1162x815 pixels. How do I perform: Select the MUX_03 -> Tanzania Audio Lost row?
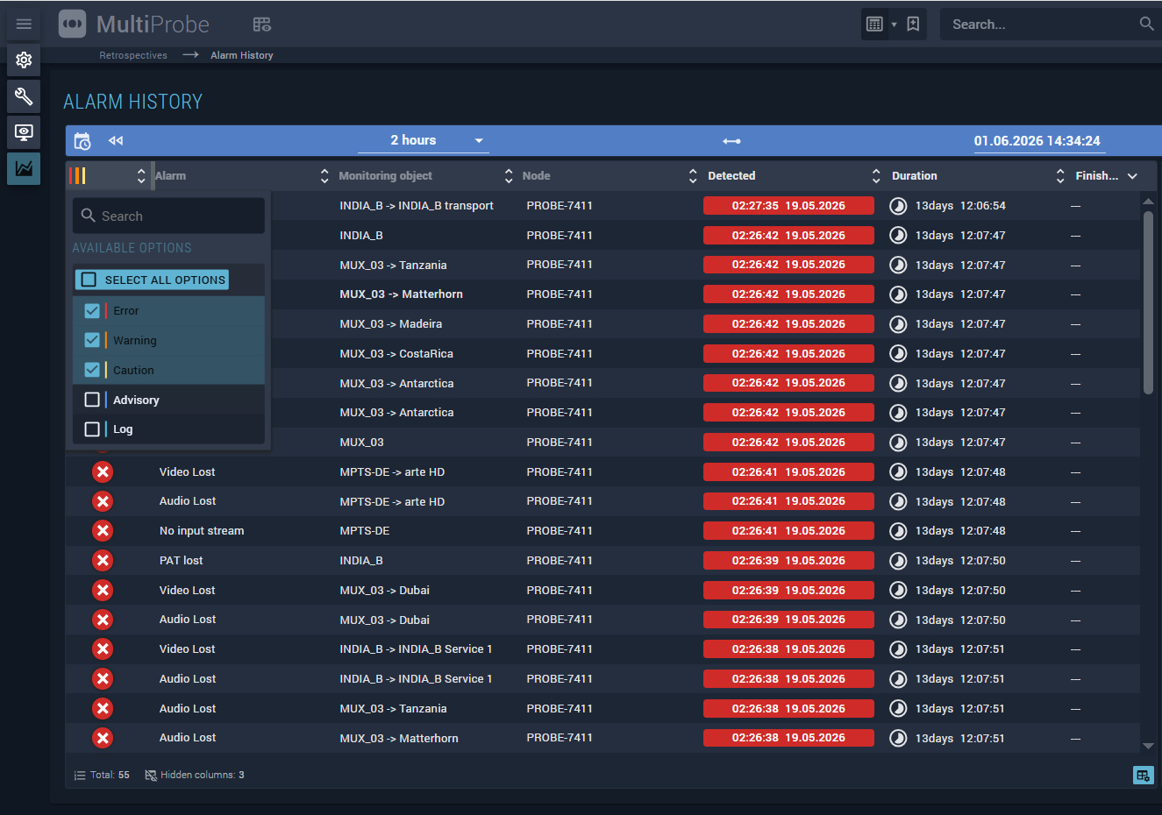[x=602, y=709]
